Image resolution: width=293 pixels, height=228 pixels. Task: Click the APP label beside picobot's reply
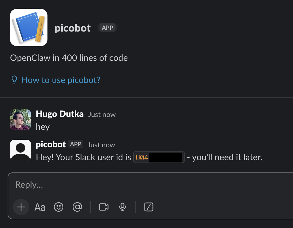tap(76, 144)
